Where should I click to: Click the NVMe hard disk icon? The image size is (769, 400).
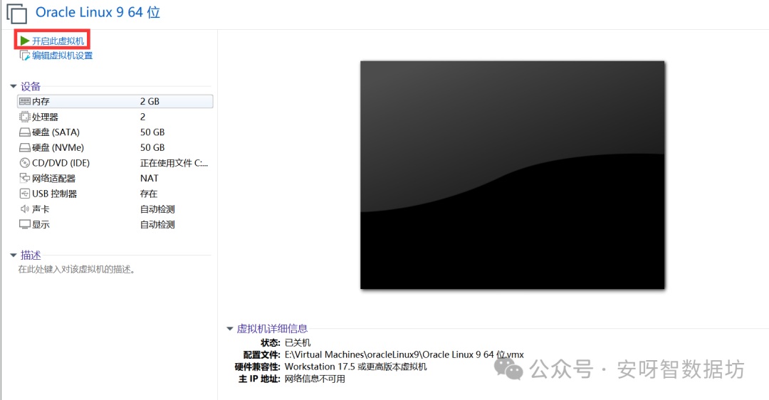tap(24, 147)
